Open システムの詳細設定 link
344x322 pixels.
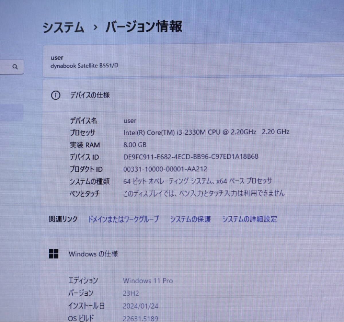click(250, 219)
